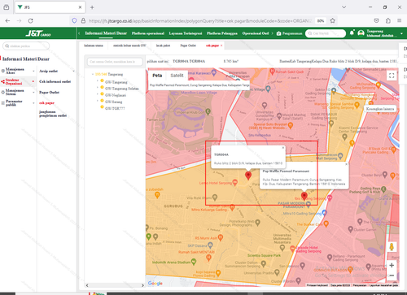Click the Struktur Organisasi sidebar icon
The width and height of the screenshot is (407, 295).
pyautogui.click(x=2, y=81)
